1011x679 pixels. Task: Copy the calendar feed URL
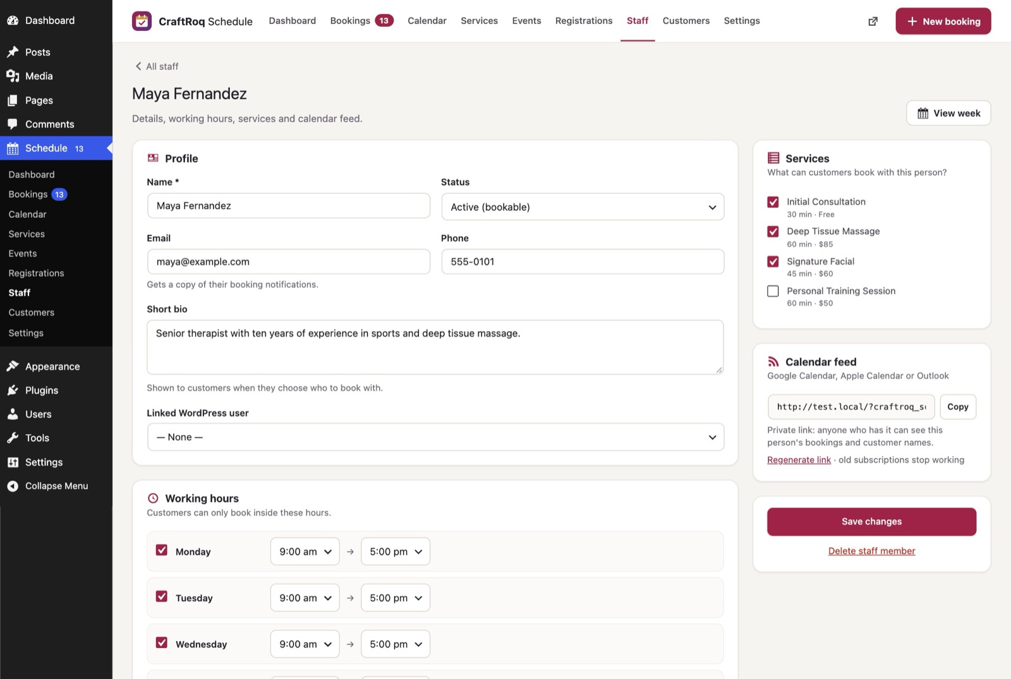point(958,407)
